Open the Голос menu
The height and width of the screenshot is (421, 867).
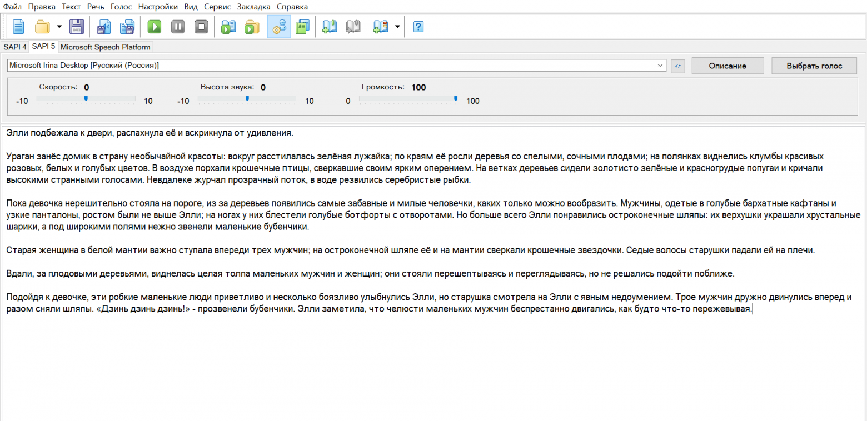coord(121,7)
